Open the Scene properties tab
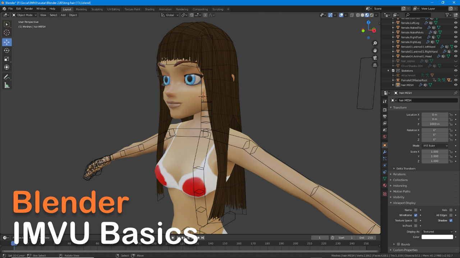Image resolution: width=460 pixels, height=258 pixels. tap(385, 130)
